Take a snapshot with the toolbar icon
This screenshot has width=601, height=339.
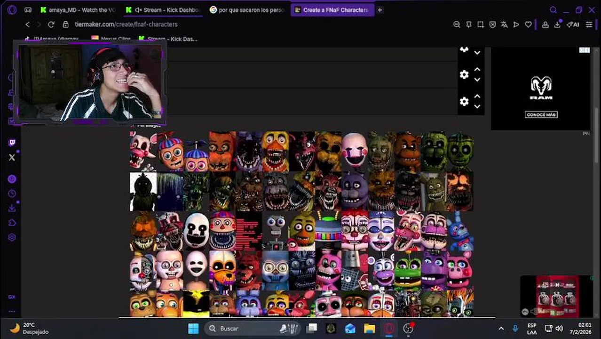click(481, 24)
